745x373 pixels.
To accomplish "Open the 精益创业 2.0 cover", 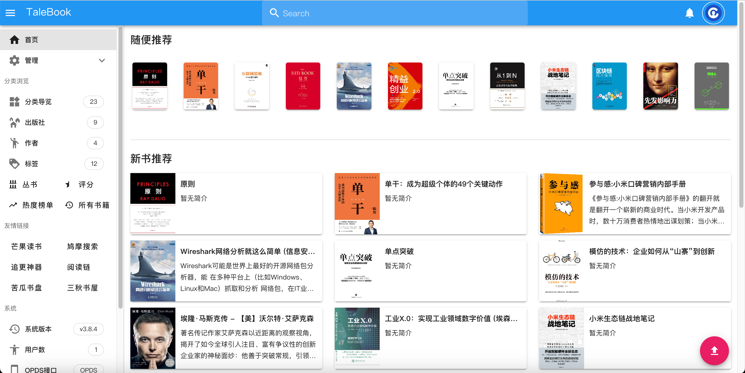I will (405, 86).
